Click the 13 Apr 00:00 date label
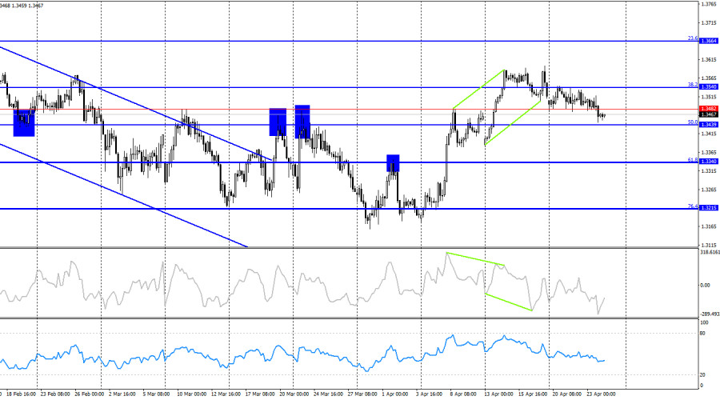 click(499, 394)
